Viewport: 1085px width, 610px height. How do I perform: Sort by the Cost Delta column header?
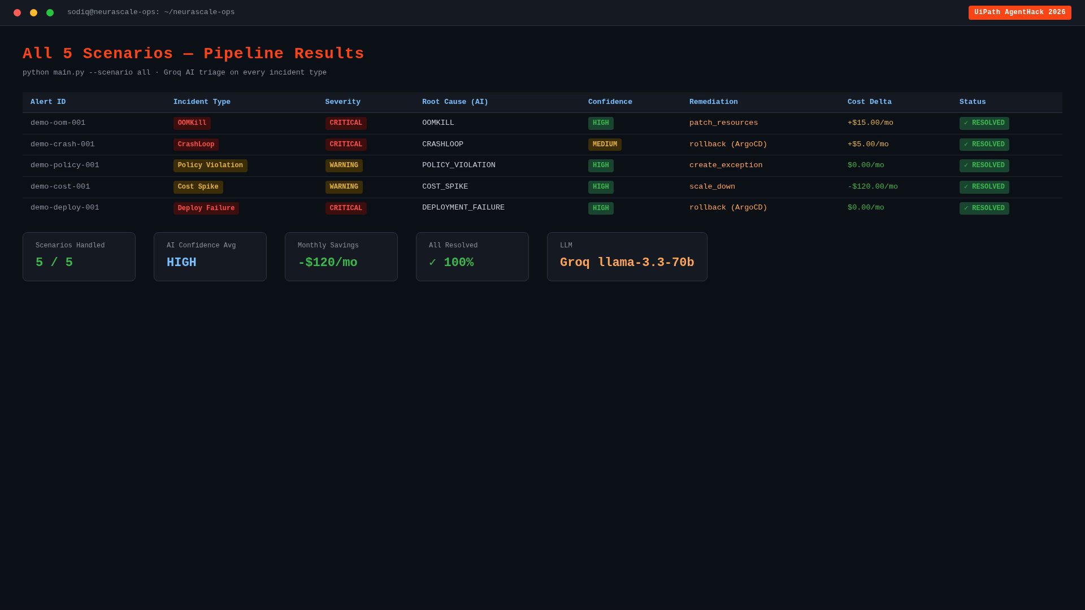(869, 102)
